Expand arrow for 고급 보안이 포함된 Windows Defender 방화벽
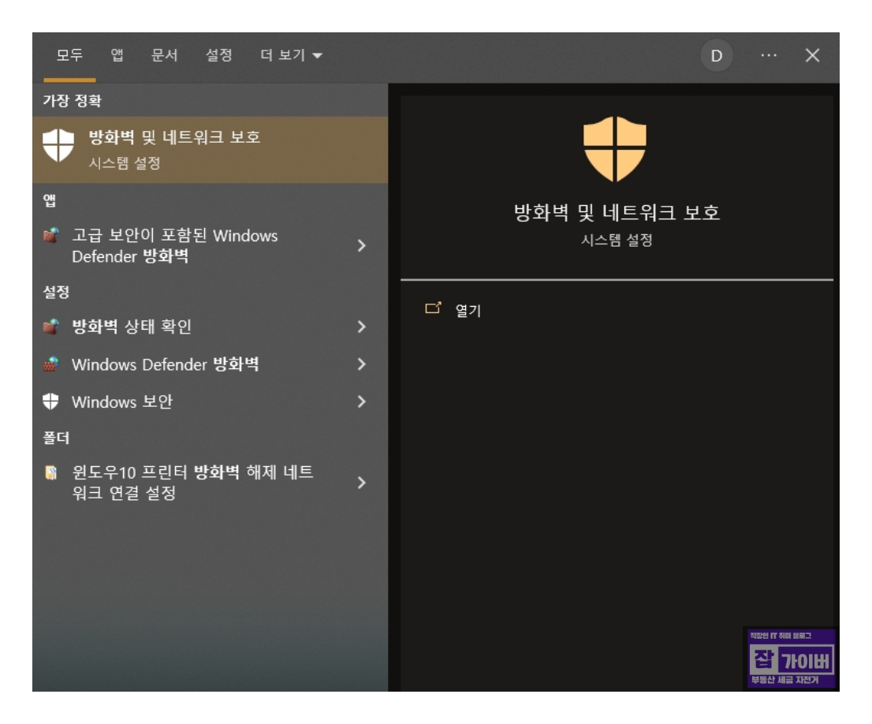 tap(361, 245)
